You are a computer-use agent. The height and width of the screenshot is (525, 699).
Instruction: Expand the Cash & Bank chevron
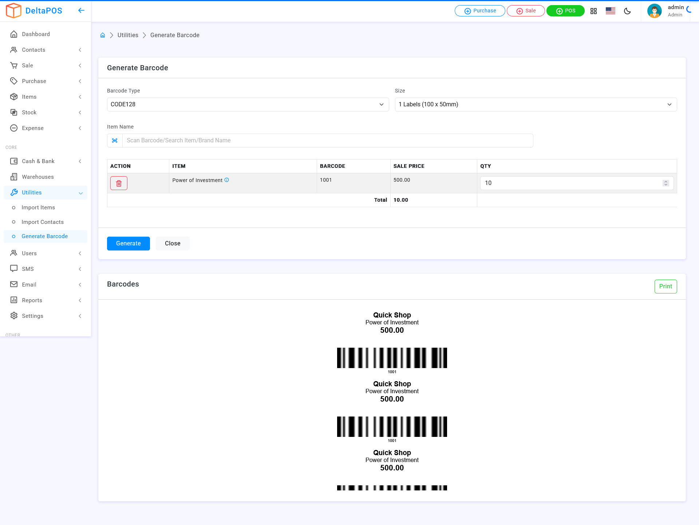pos(80,161)
